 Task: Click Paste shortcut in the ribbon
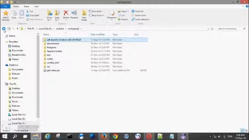point(35,19)
